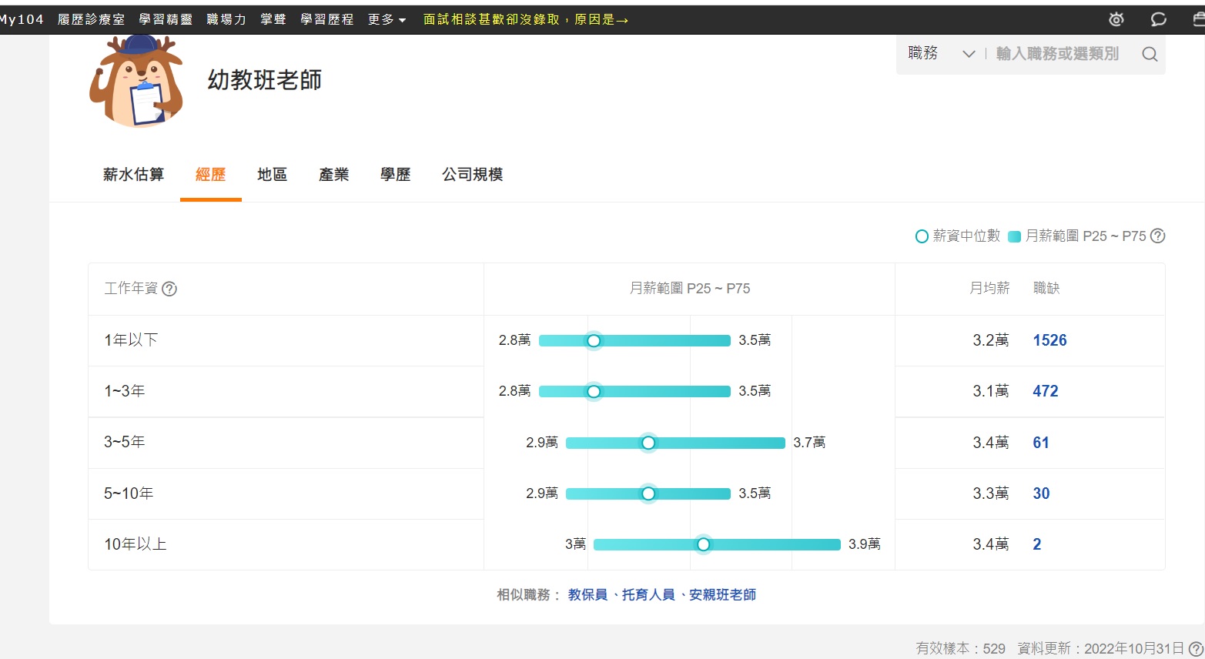This screenshot has width=1205, height=659.
Task: Click the 月薪範圍 legend color square
Action: tap(1014, 236)
